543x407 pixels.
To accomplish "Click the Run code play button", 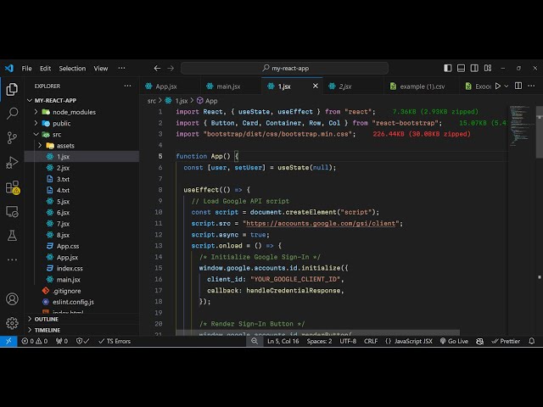I will [497, 86].
